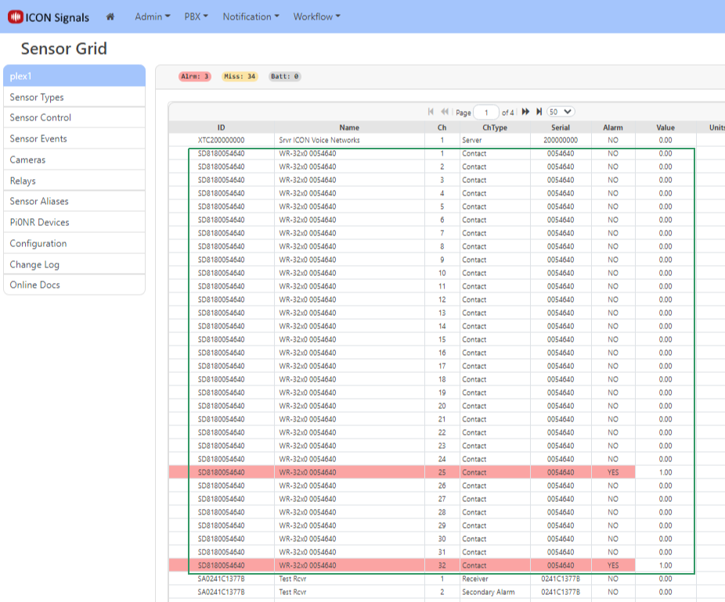
Task: Click the Alrm: 3 badge
Action: pos(195,77)
